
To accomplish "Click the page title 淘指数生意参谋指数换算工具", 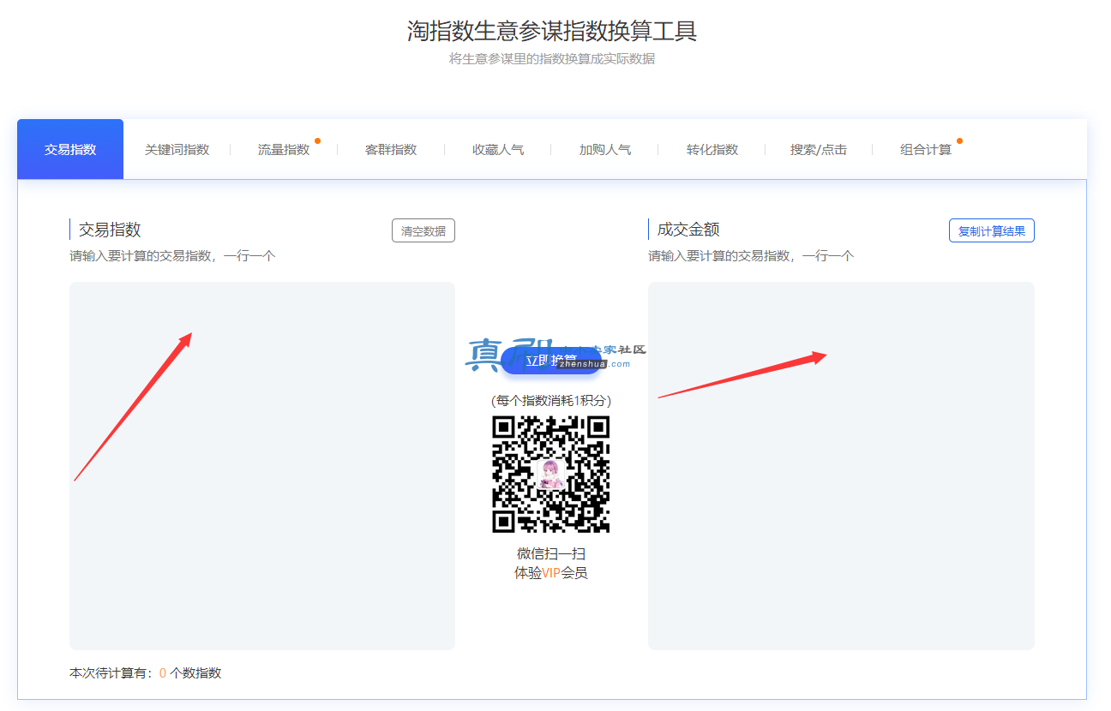I will (x=552, y=32).
